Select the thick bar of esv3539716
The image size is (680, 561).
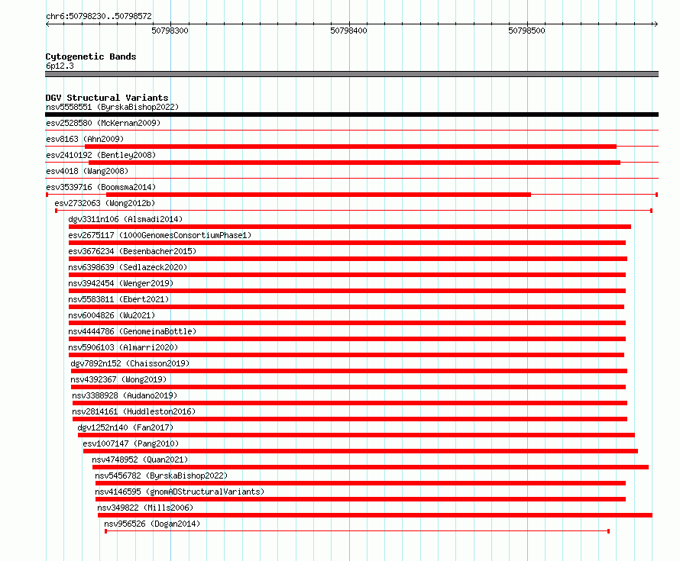319,195
